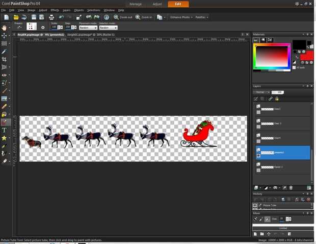
Task: Select the Deer 3 layer
Action: [283, 124]
